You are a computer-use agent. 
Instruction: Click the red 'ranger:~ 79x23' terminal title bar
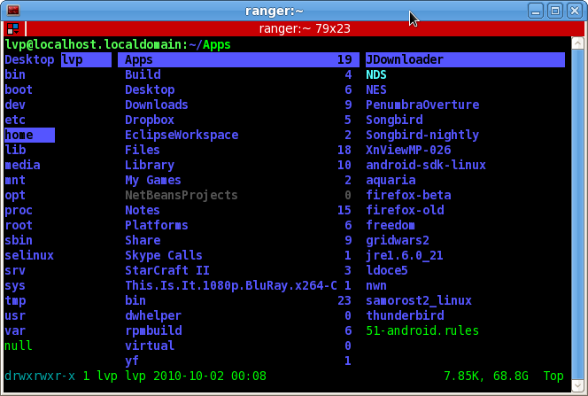click(x=305, y=28)
